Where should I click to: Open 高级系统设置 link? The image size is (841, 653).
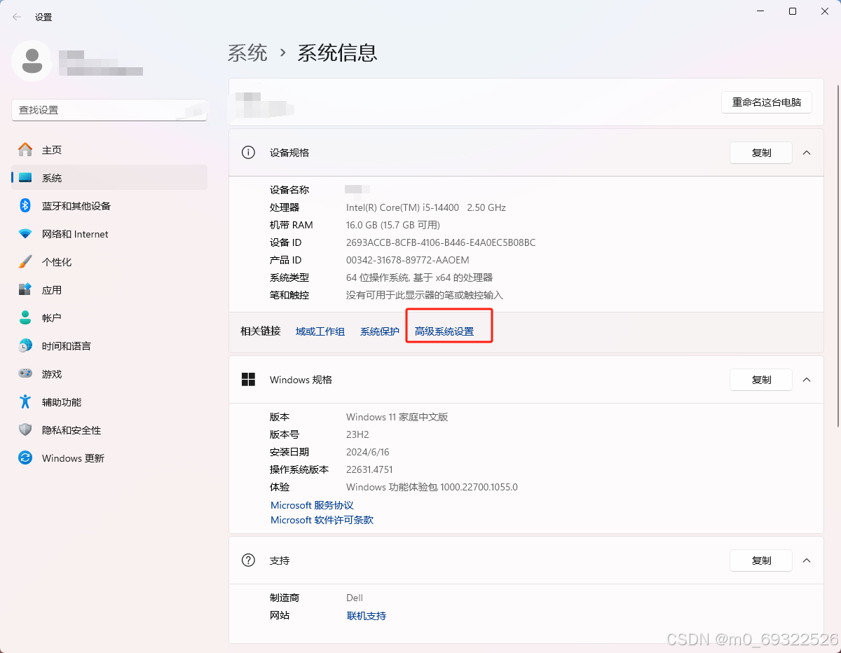tap(444, 331)
